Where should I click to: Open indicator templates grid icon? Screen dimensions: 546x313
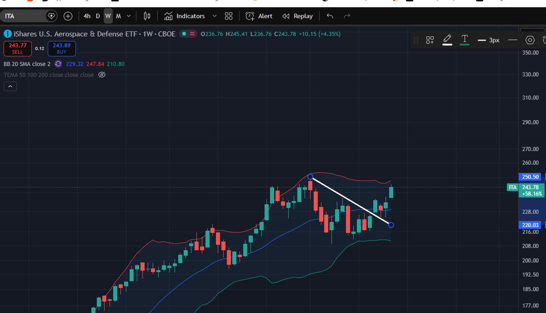click(x=229, y=16)
